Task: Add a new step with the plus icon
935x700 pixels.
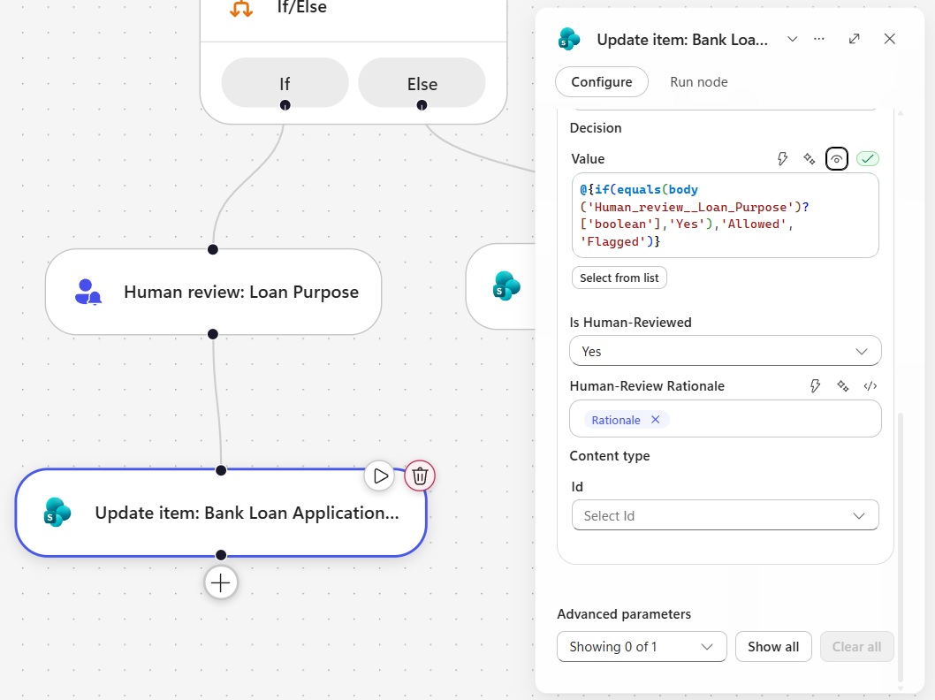Action: (221, 582)
